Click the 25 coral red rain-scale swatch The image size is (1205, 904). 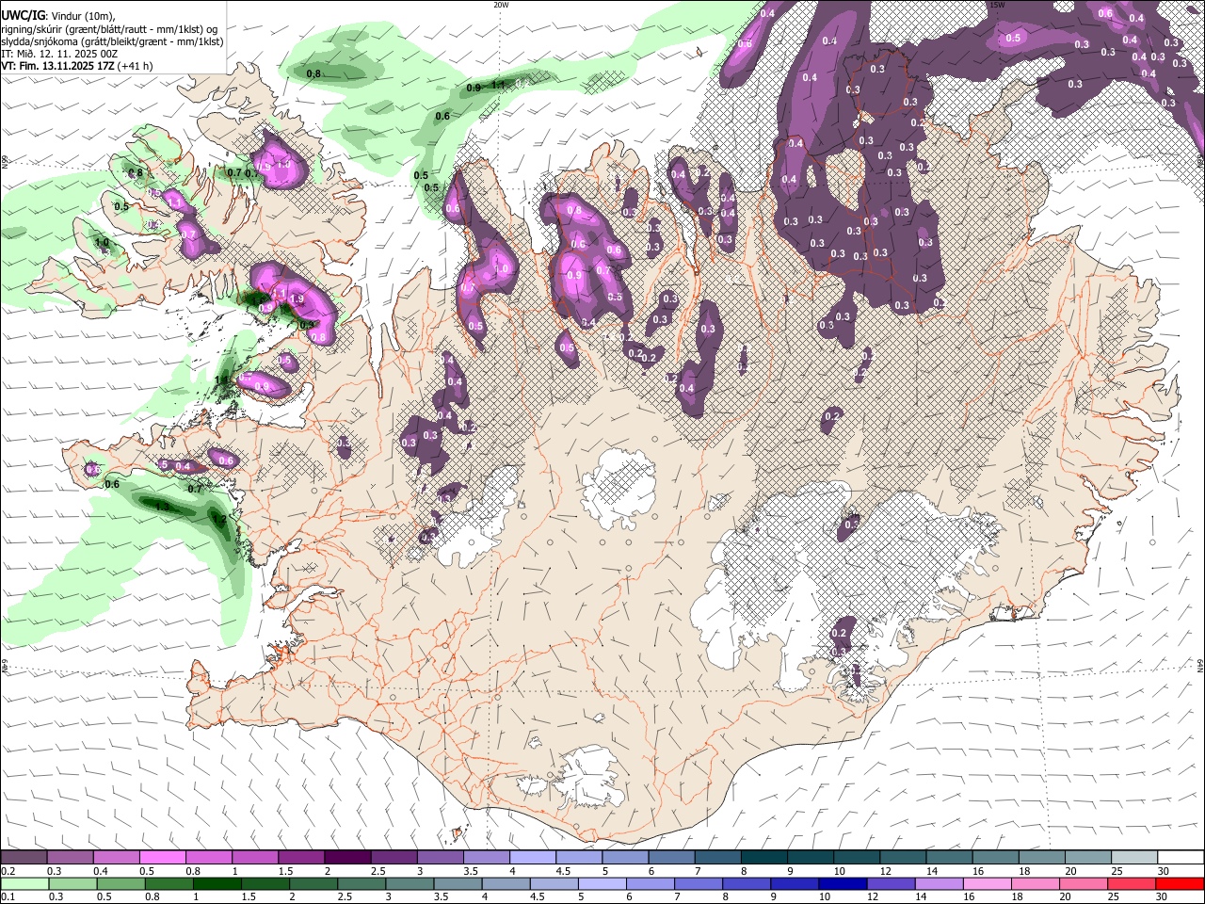click(x=1131, y=883)
